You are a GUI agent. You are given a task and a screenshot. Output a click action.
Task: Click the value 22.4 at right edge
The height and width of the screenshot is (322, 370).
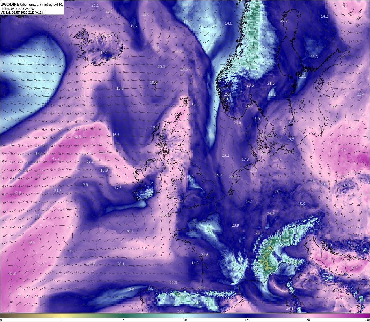click(361, 94)
